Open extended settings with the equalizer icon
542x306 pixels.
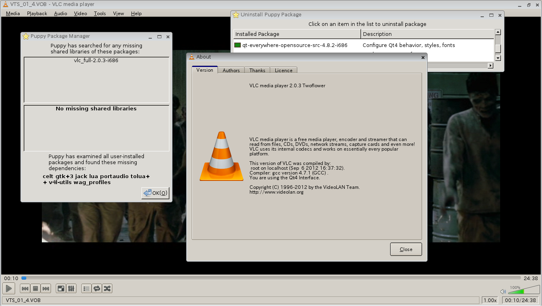click(x=71, y=288)
